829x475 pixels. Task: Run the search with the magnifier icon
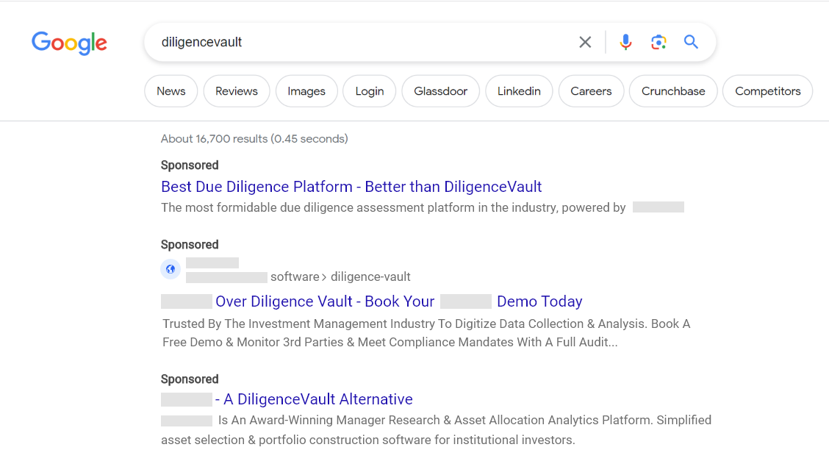(x=691, y=42)
